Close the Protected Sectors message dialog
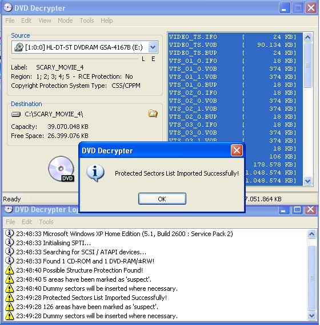 pyautogui.click(x=237, y=151)
